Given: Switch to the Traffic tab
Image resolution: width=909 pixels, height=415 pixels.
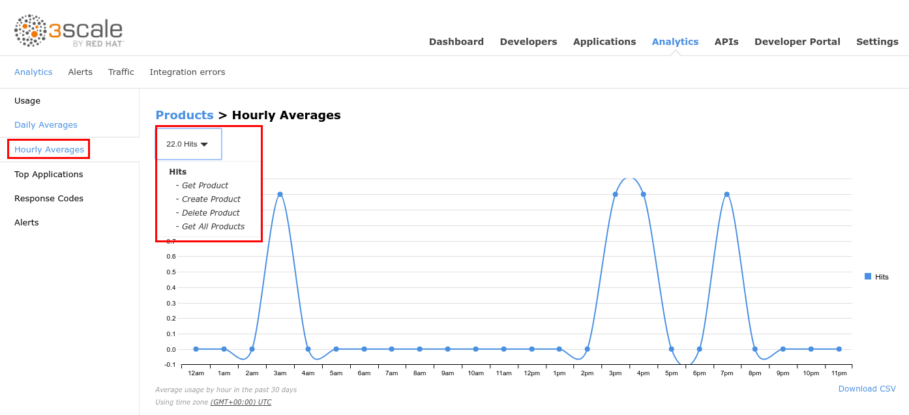Looking at the screenshot, I should pos(121,72).
